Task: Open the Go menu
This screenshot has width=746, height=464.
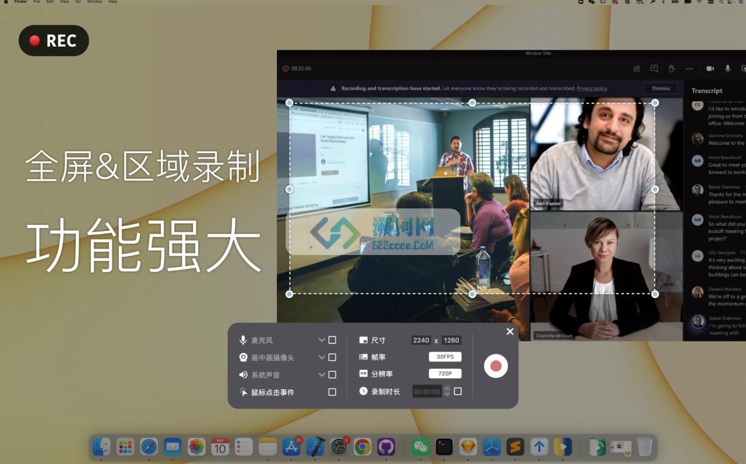Action: (x=78, y=2)
